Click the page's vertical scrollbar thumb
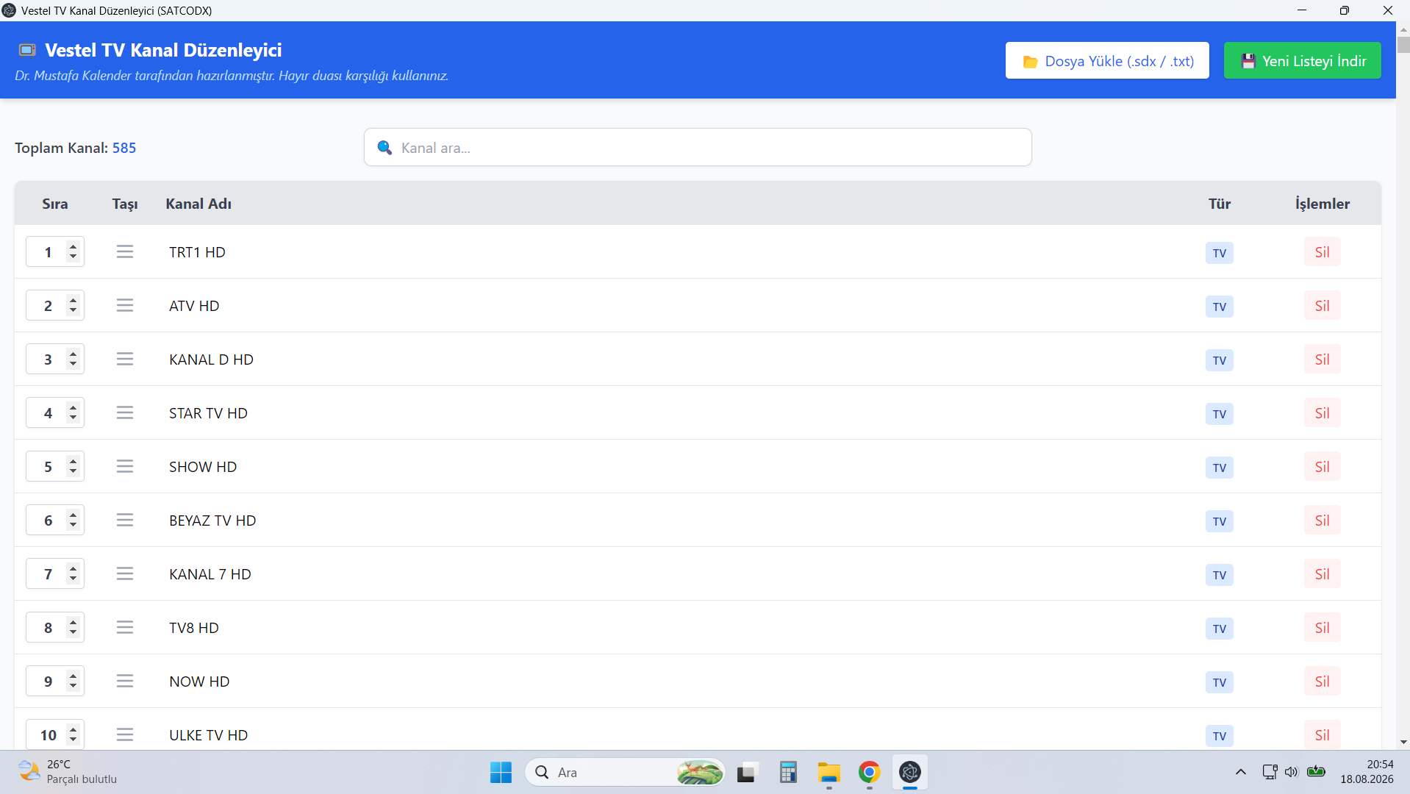 tap(1403, 44)
